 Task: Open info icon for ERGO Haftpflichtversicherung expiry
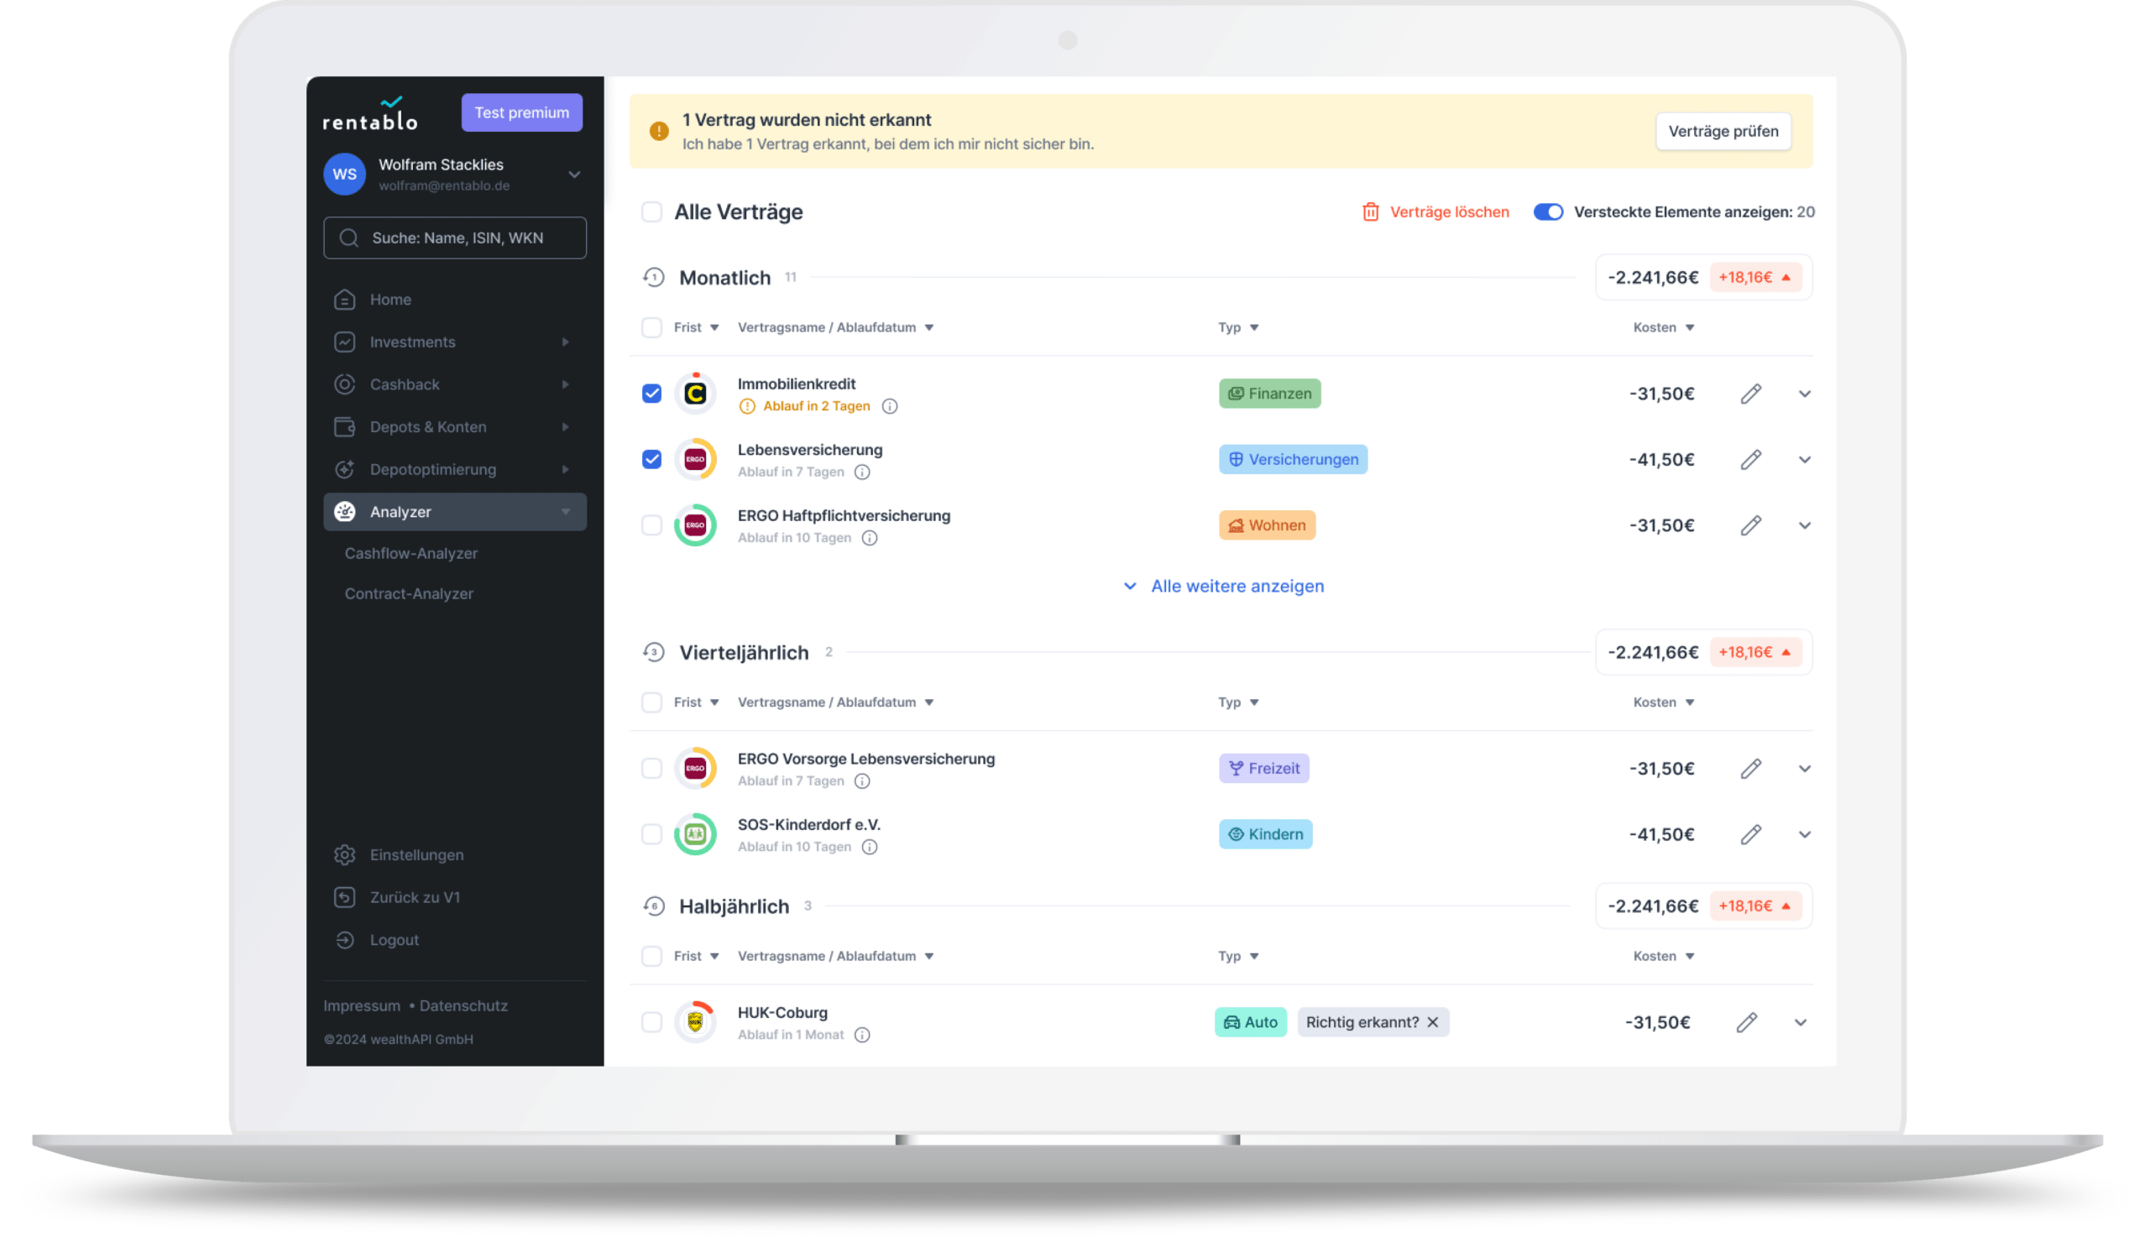[x=871, y=539]
